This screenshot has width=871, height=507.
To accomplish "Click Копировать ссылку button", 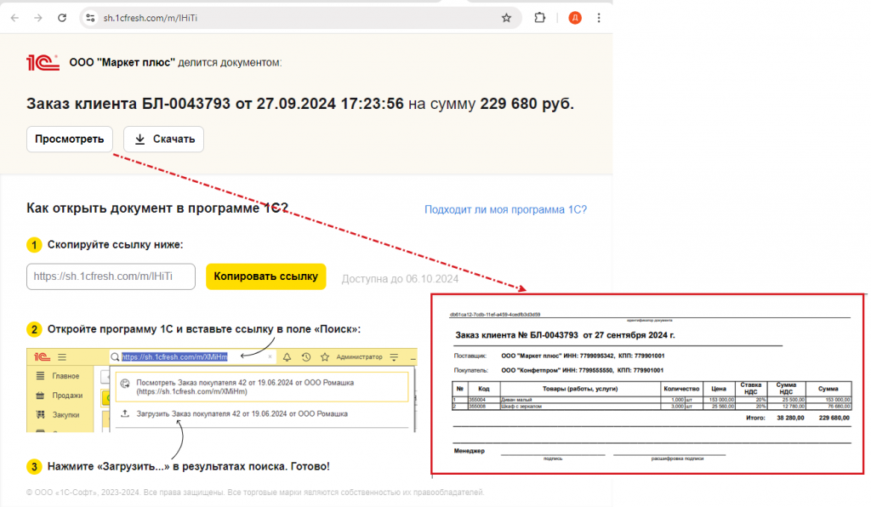I will point(266,276).
